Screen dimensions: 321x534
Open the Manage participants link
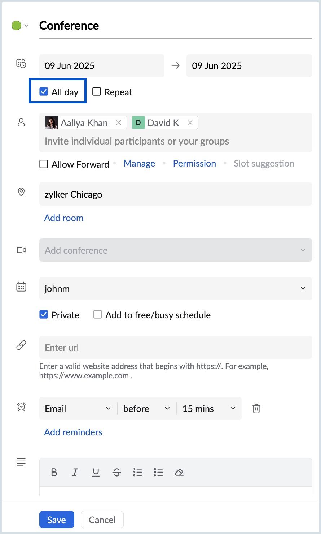[x=139, y=164]
